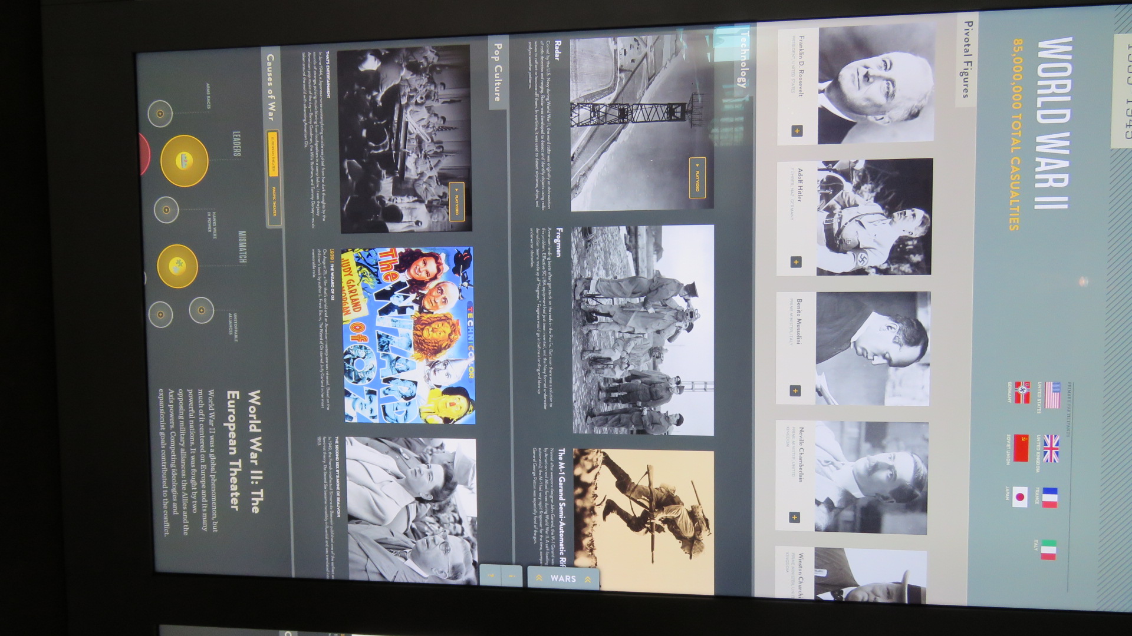Select the European Theater toggle

[x=272, y=153]
